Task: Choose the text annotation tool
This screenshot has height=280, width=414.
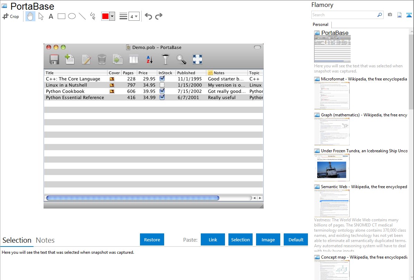Action: point(51,16)
